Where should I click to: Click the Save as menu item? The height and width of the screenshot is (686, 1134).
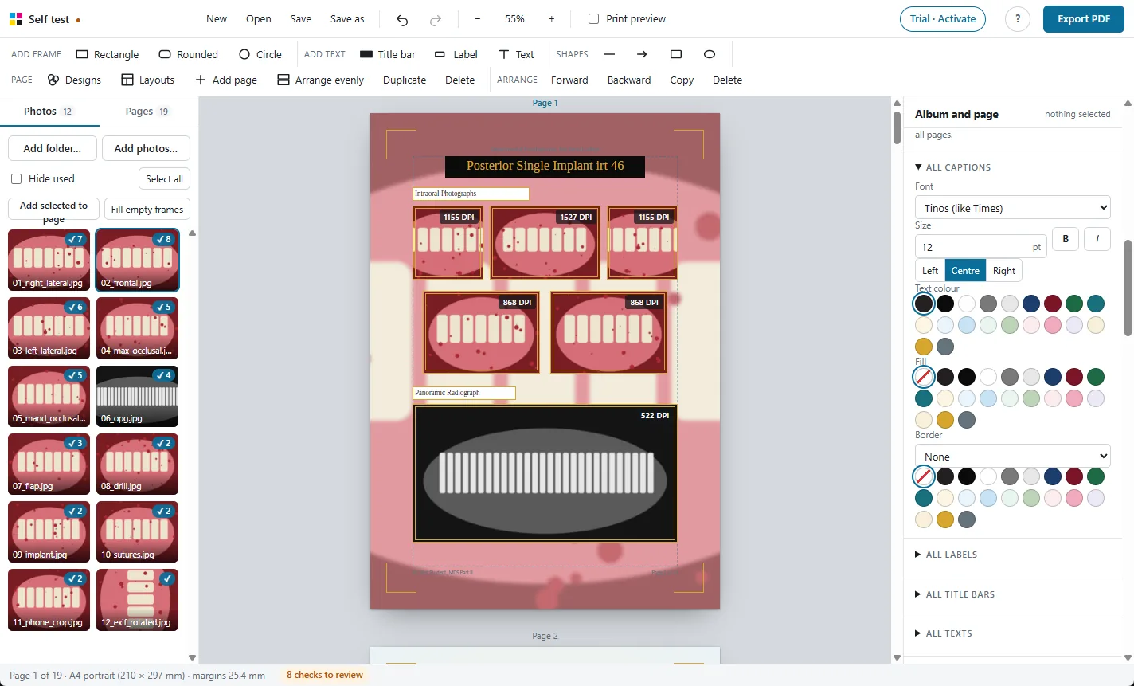pos(347,19)
